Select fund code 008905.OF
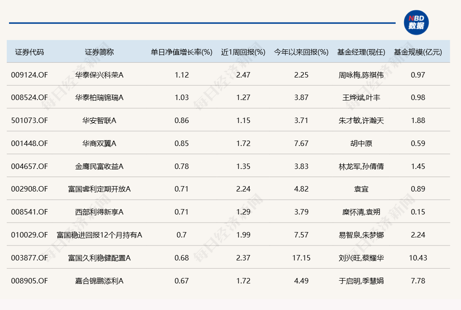461x310 pixels. [29, 281]
